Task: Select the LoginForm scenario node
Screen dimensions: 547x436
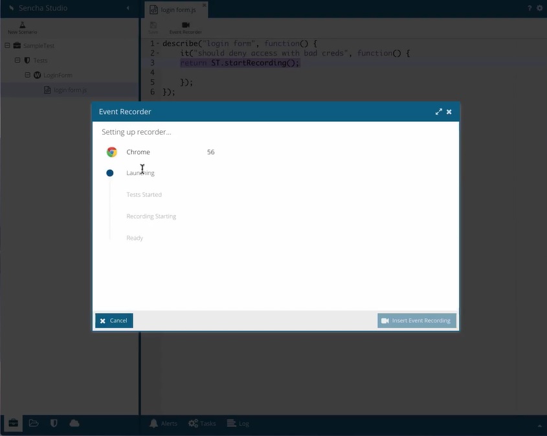Action: 58,75
